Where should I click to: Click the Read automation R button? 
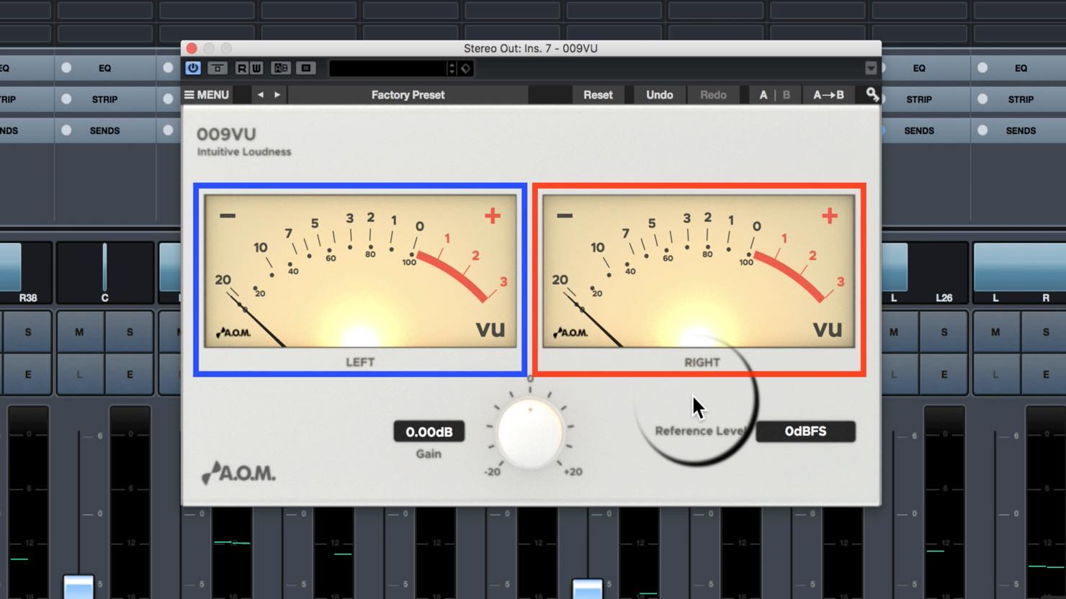[241, 68]
